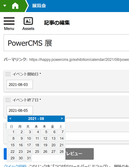This screenshot has width=129, height=167.
Task: Pick day 14 in the calendar
Action: [x=61, y=138]
